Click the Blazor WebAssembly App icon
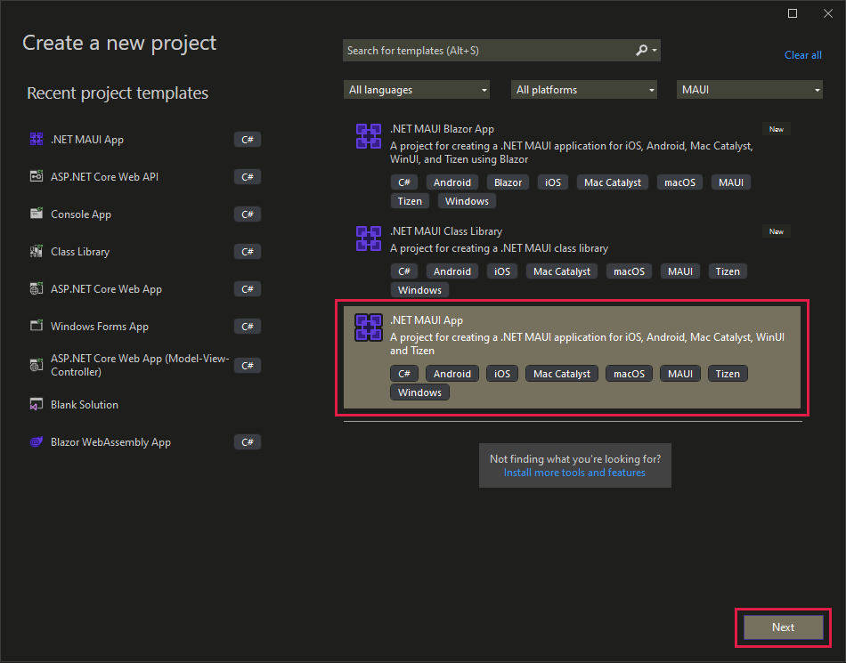This screenshot has height=663, width=846. 37,442
